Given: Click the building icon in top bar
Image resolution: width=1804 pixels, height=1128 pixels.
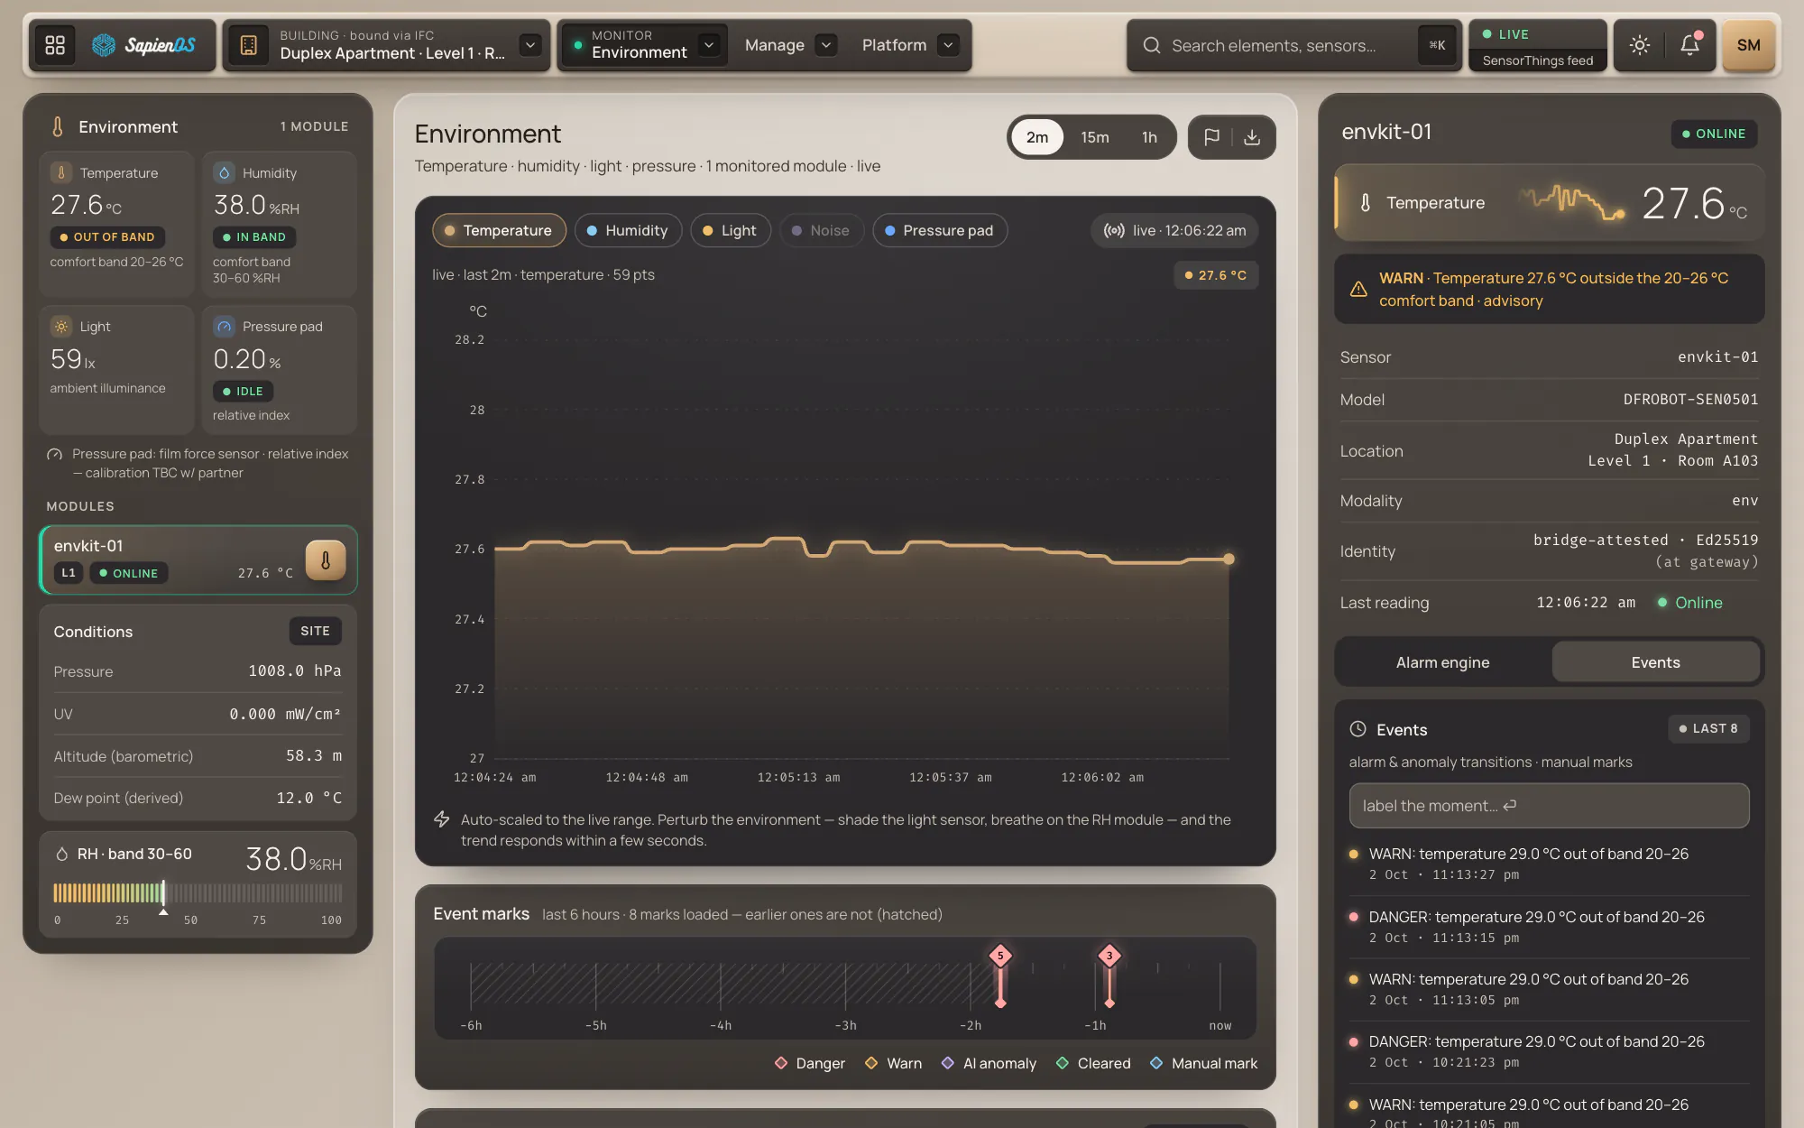Looking at the screenshot, I should 249,45.
